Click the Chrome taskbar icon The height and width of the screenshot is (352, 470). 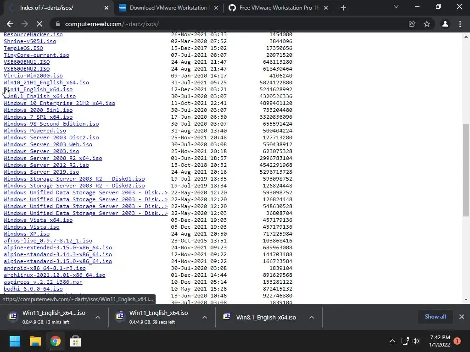tap(56, 341)
